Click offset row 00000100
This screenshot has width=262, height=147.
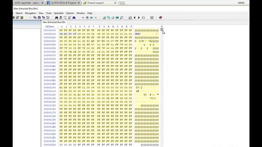50,88
